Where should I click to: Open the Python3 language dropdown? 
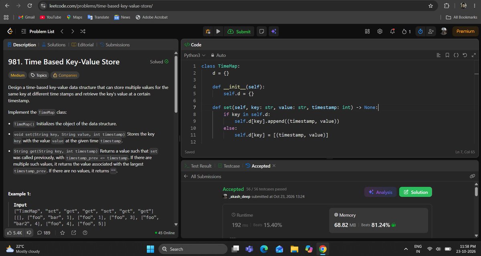(194, 55)
